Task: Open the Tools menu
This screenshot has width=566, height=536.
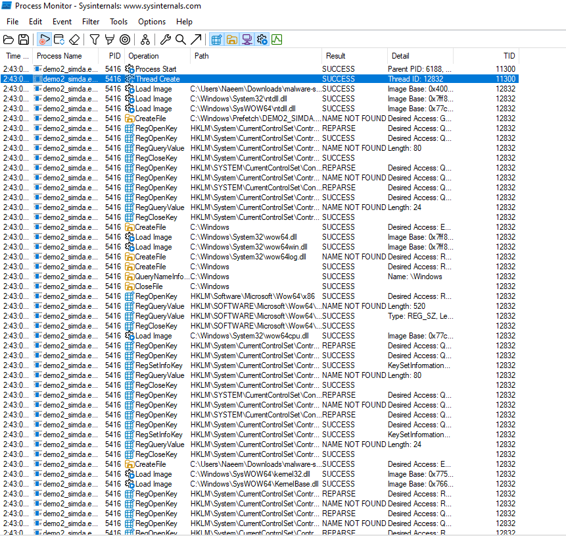Action: (119, 22)
